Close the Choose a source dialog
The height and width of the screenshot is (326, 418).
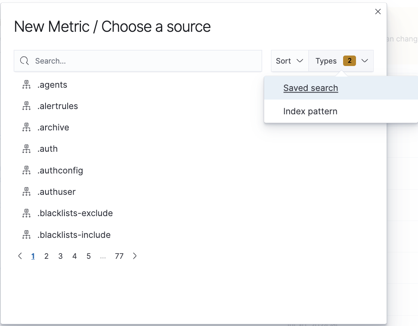pyautogui.click(x=378, y=12)
